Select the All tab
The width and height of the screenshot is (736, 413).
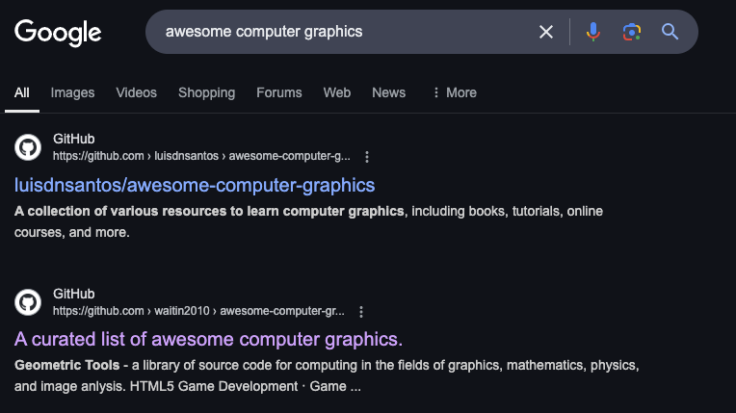(21, 93)
